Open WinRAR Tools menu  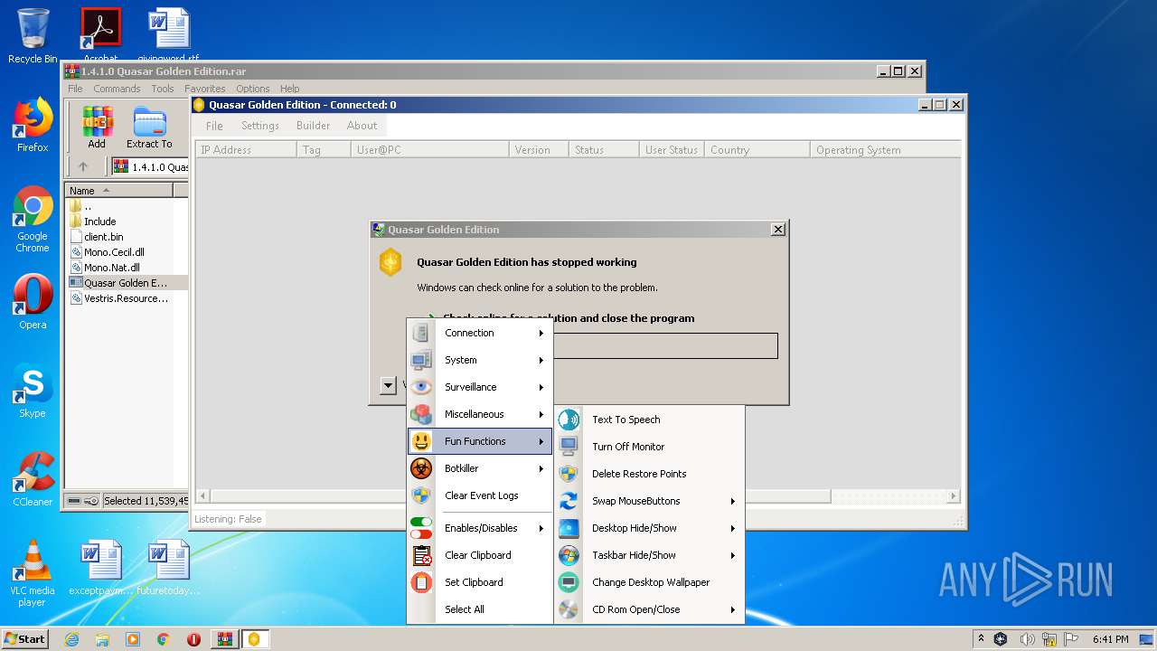click(163, 89)
